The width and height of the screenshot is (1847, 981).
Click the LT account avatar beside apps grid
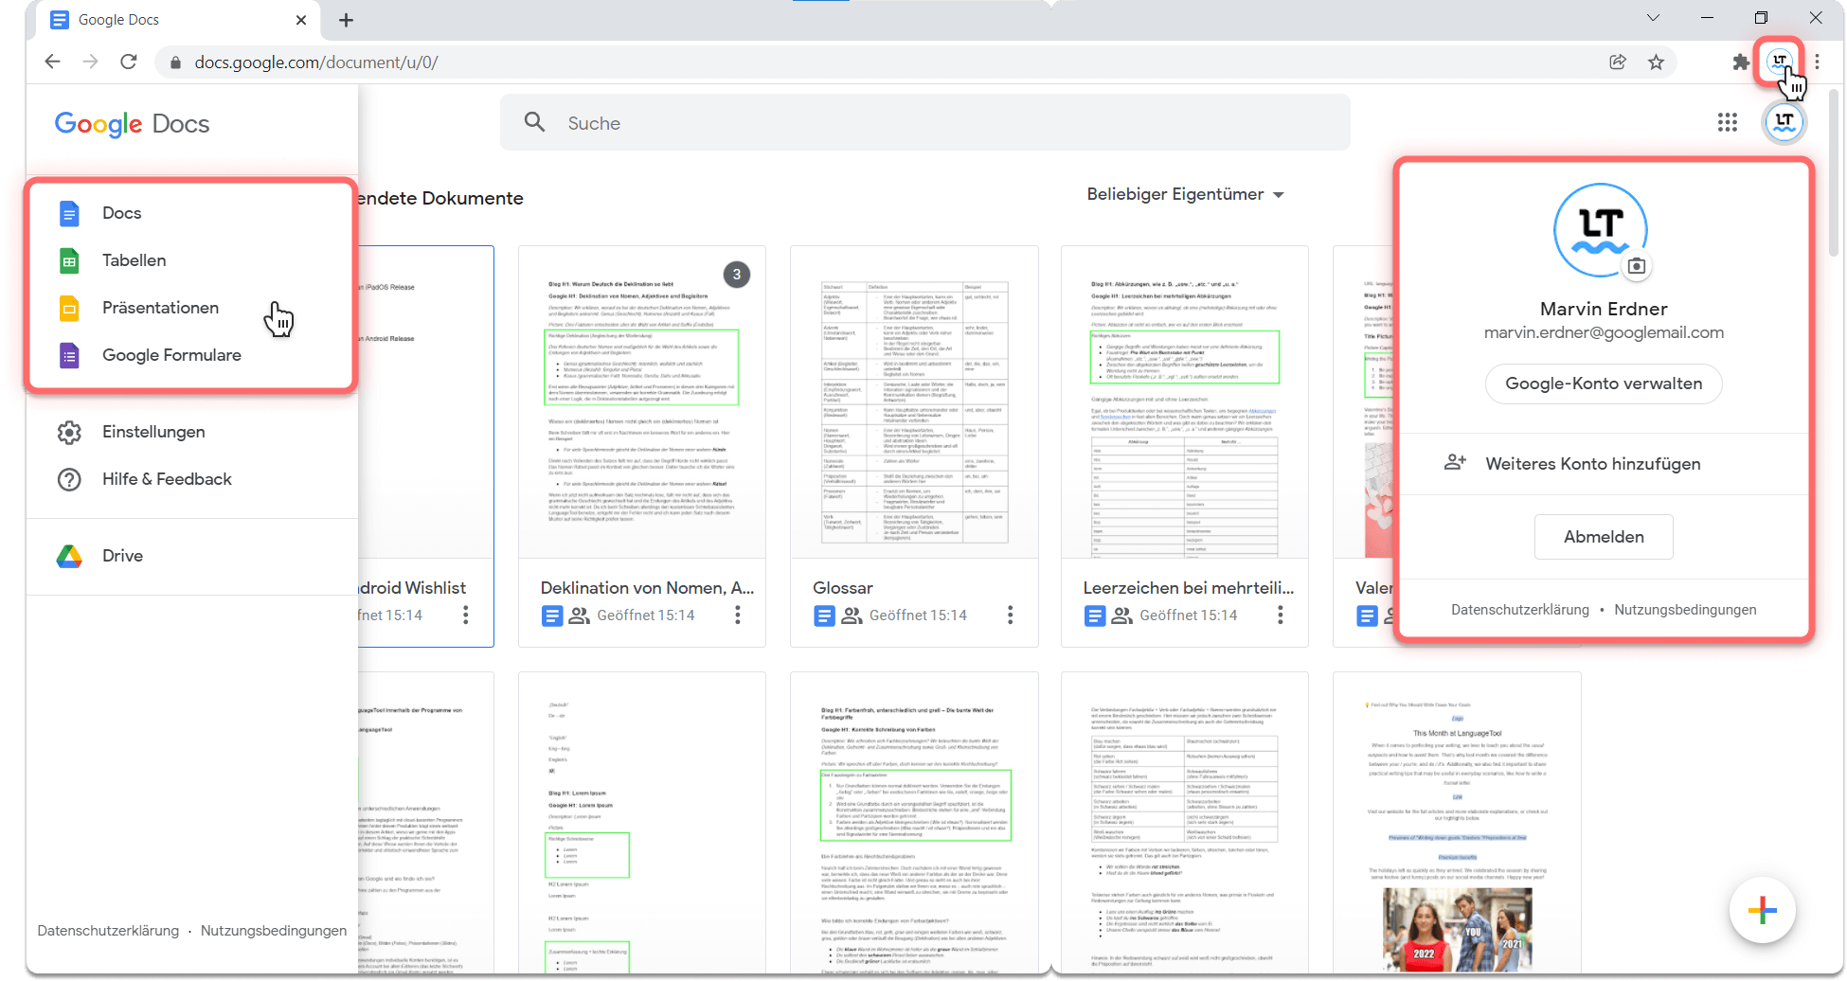click(x=1784, y=122)
